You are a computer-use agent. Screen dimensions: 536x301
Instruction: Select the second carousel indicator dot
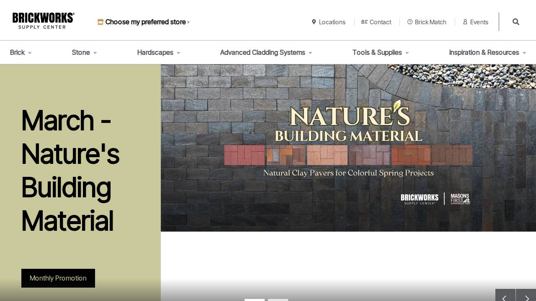click(278, 301)
